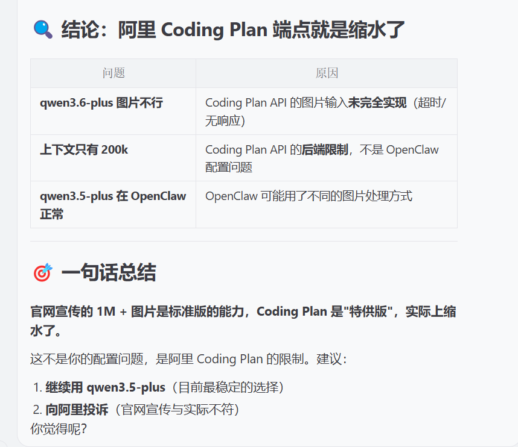Click the dart target emoji beside 一句话总结
The height and width of the screenshot is (447, 518).
43,272
